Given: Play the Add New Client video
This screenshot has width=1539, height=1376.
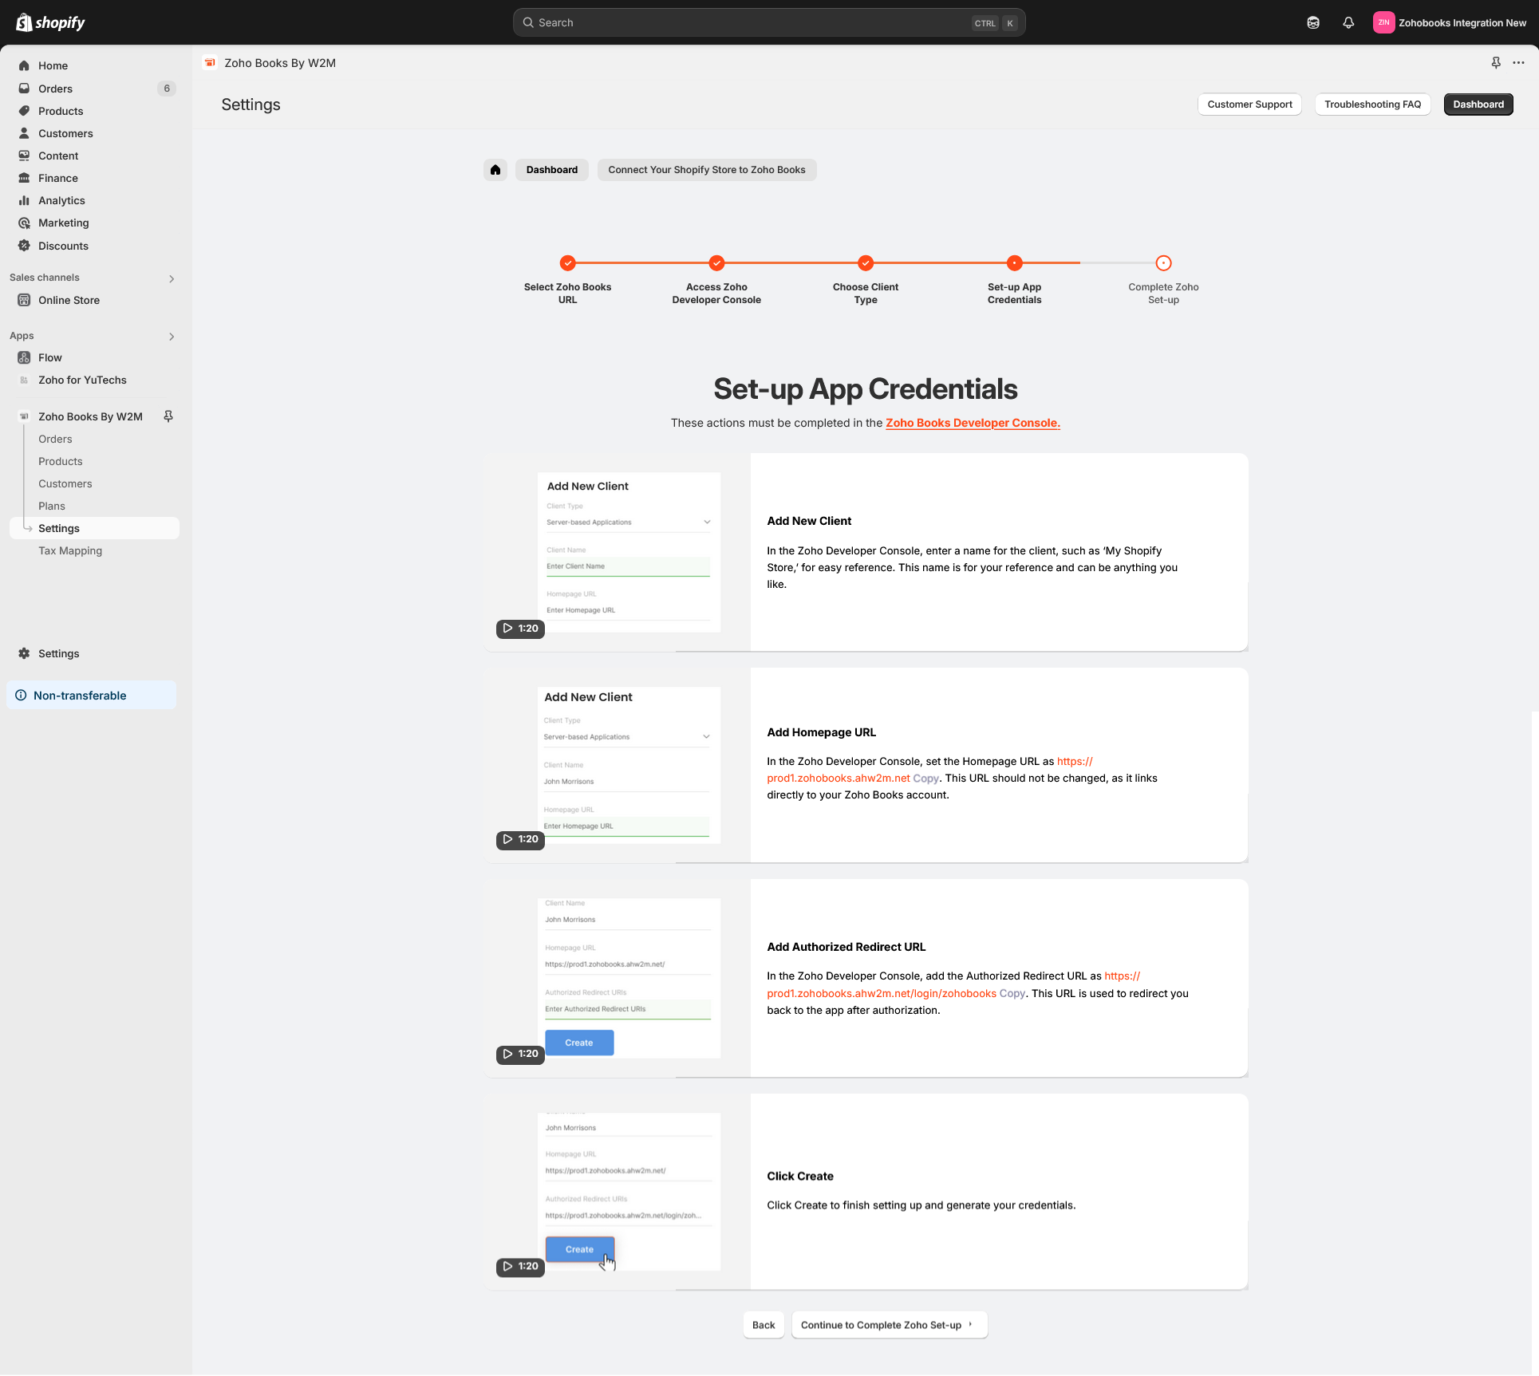Looking at the screenshot, I should click(x=519, y=629).
